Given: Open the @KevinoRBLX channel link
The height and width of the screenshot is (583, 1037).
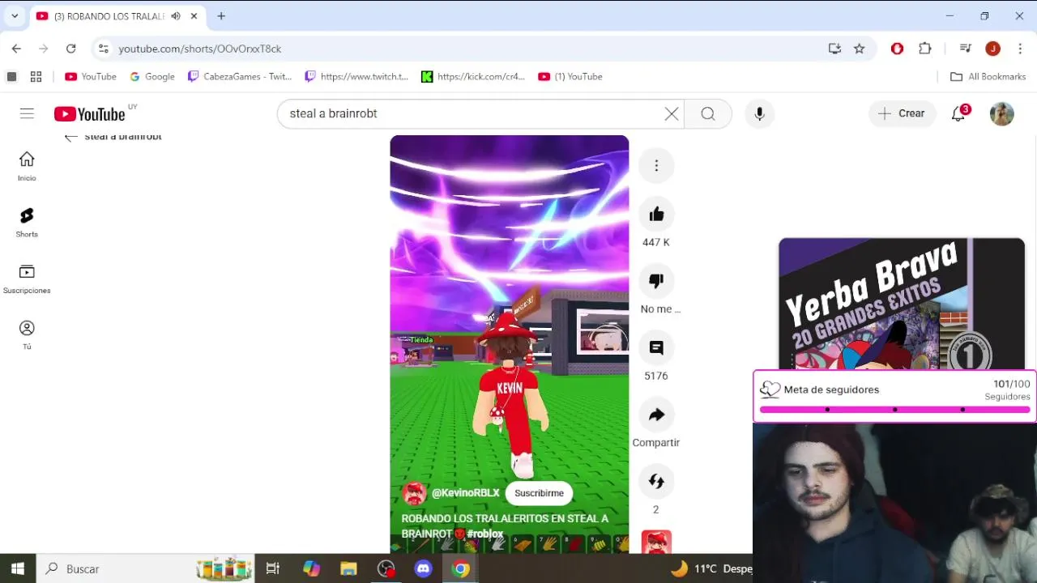Looking at the screenshot, I should 465,493.
